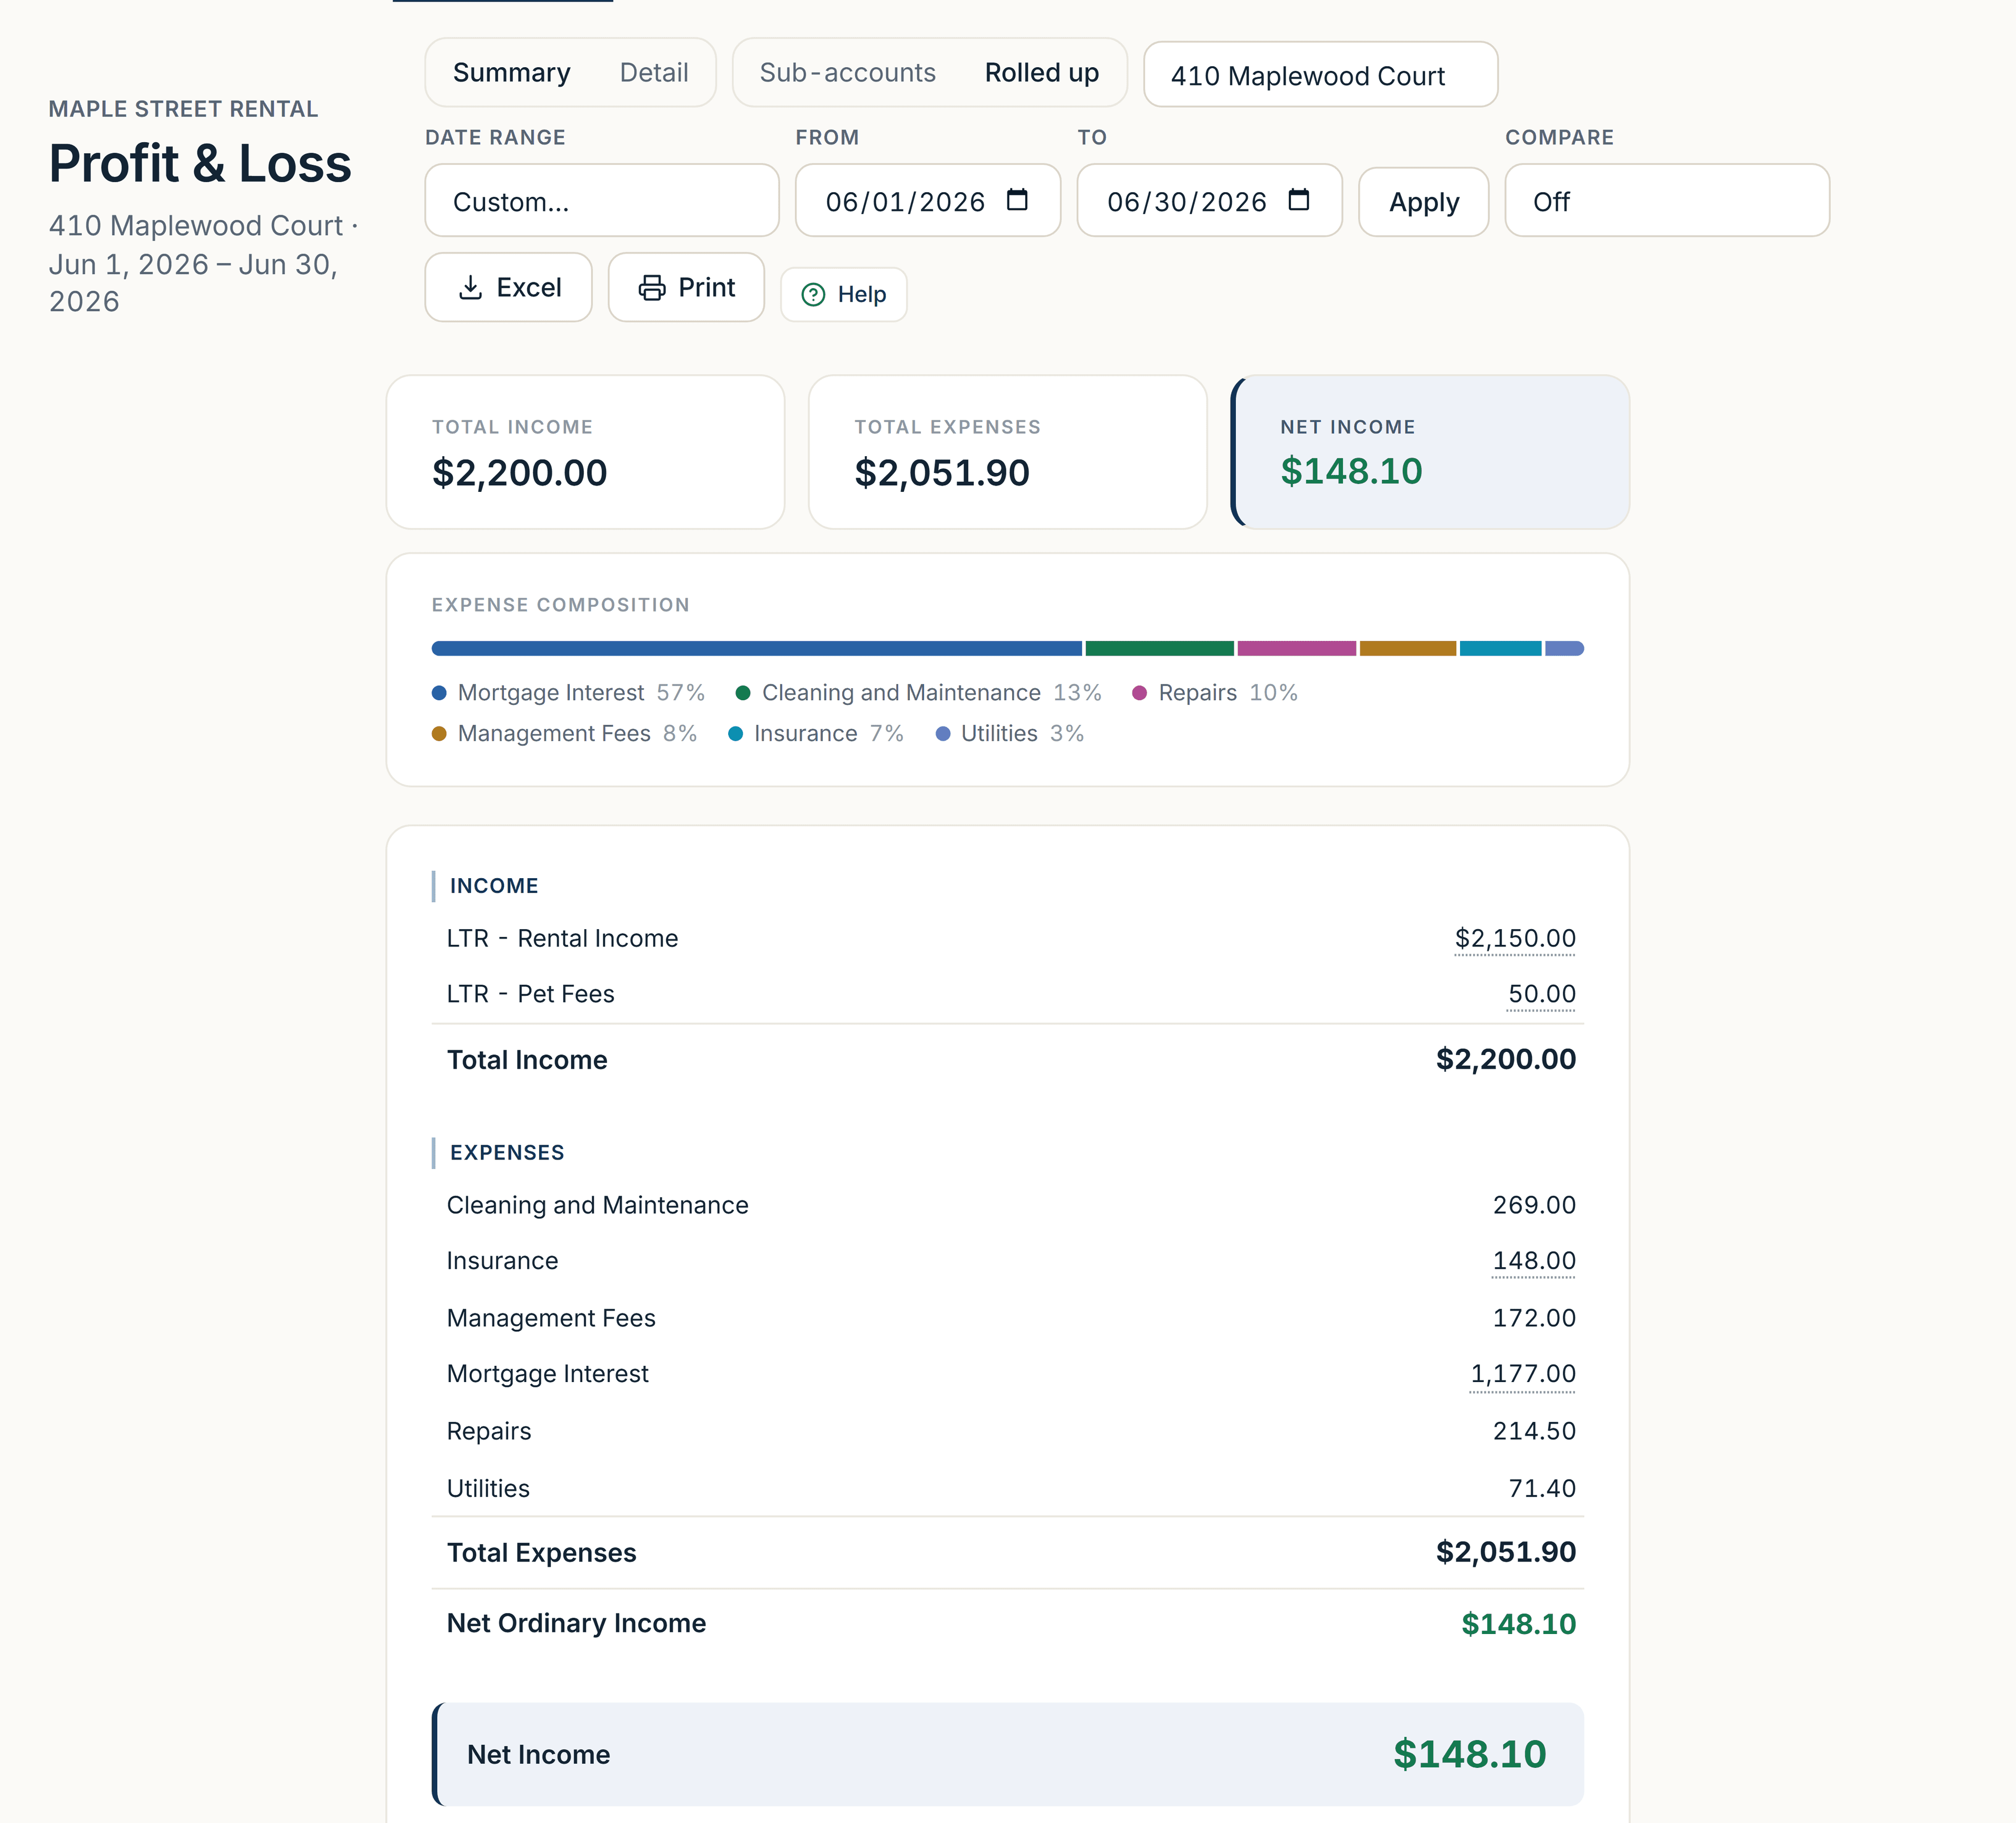Viewport: 2016px width, 1823px height.
Task: Click the Insurance 7% legend item
Action: point(815,733)
